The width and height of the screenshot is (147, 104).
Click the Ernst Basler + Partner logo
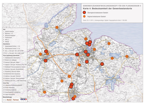point(11,100)
